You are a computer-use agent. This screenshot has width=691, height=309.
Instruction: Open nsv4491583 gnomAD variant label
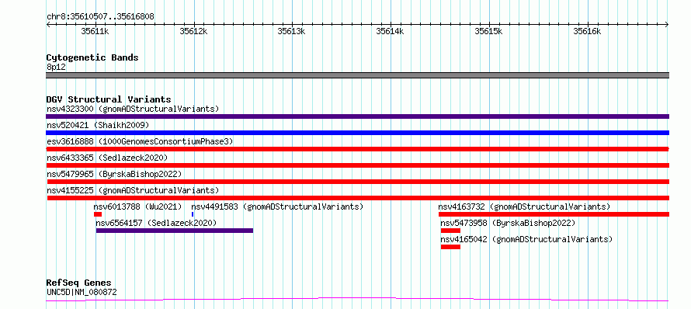pyautogui.click(x=277, y=207)
